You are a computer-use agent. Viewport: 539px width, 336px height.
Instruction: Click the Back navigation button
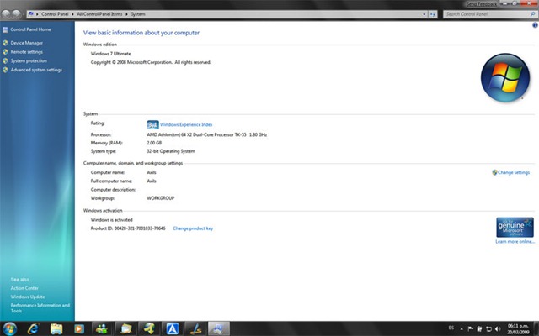coord(6,14)
